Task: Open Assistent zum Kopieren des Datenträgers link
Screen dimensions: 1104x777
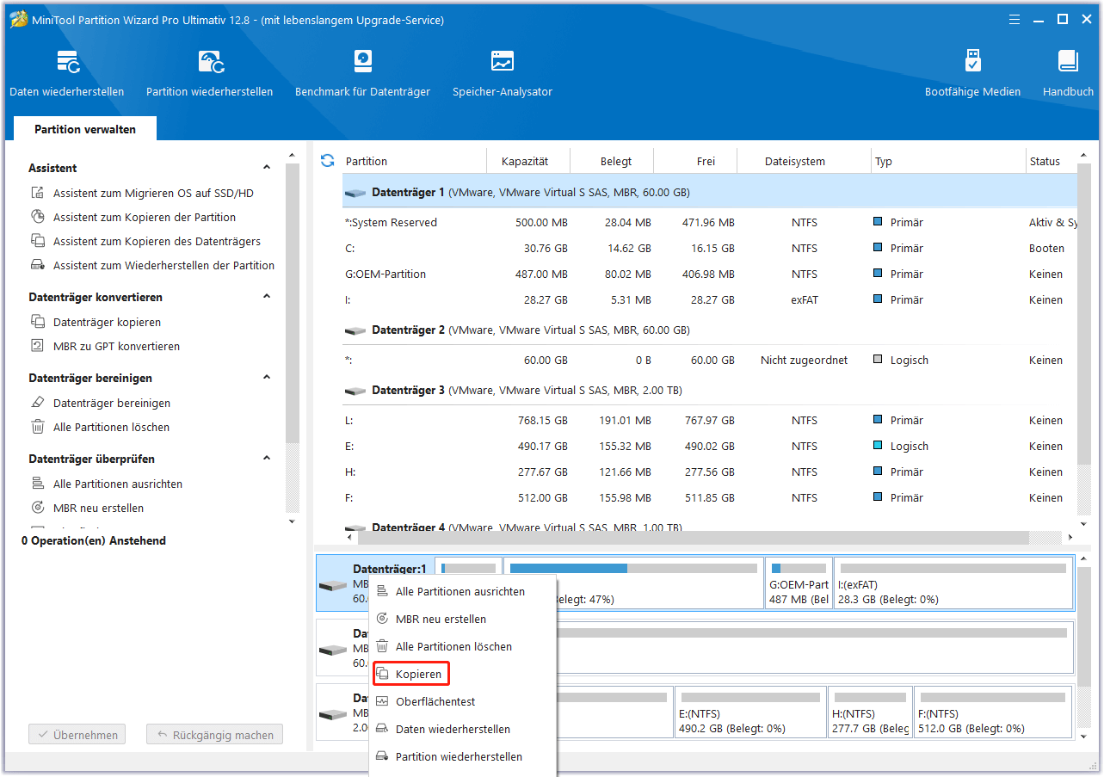Action: pyautogui.click(x=157, y=241)
